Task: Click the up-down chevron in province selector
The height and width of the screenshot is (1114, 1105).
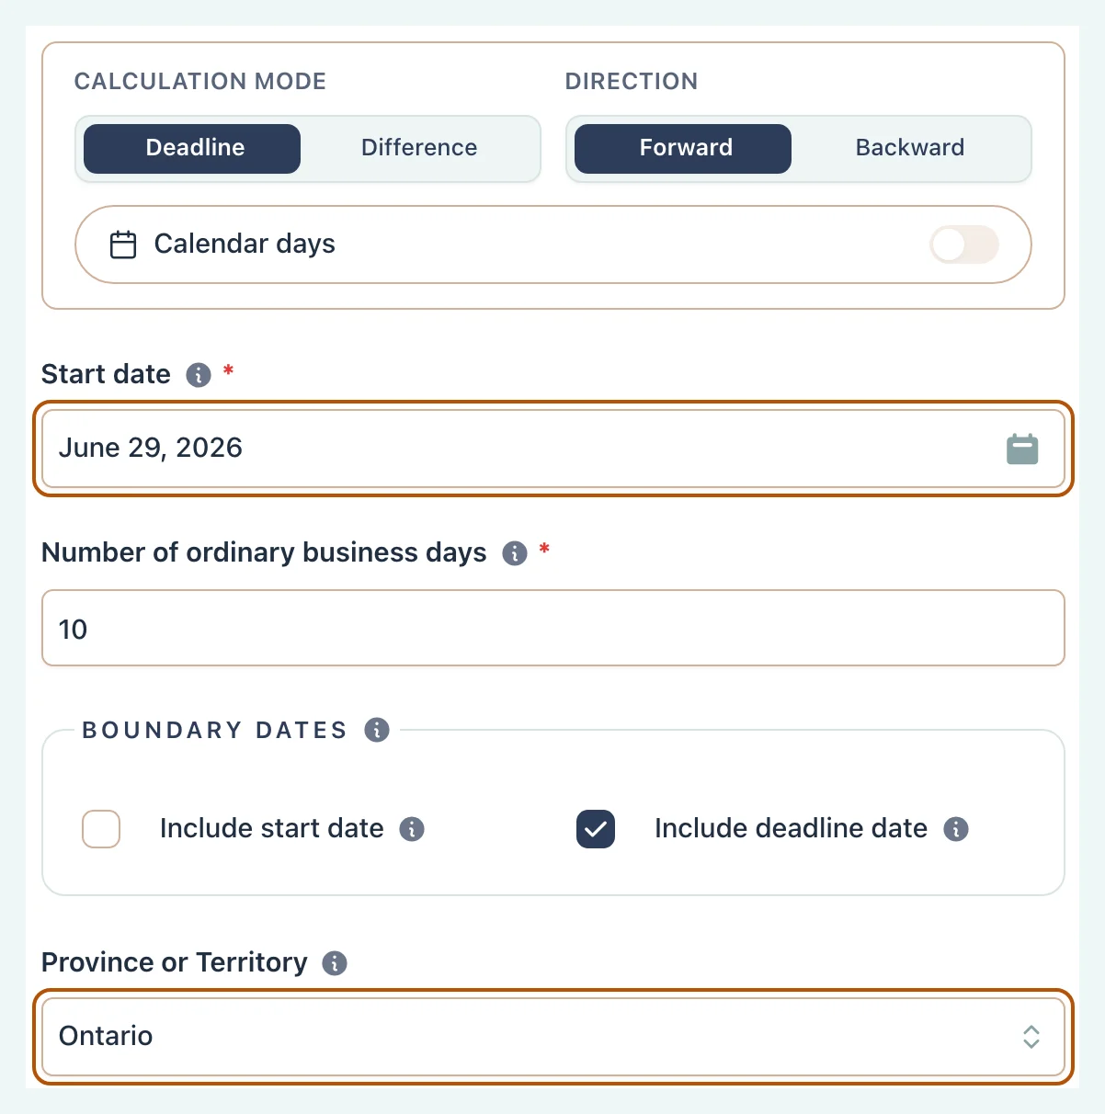Action: [1031, 1037]
